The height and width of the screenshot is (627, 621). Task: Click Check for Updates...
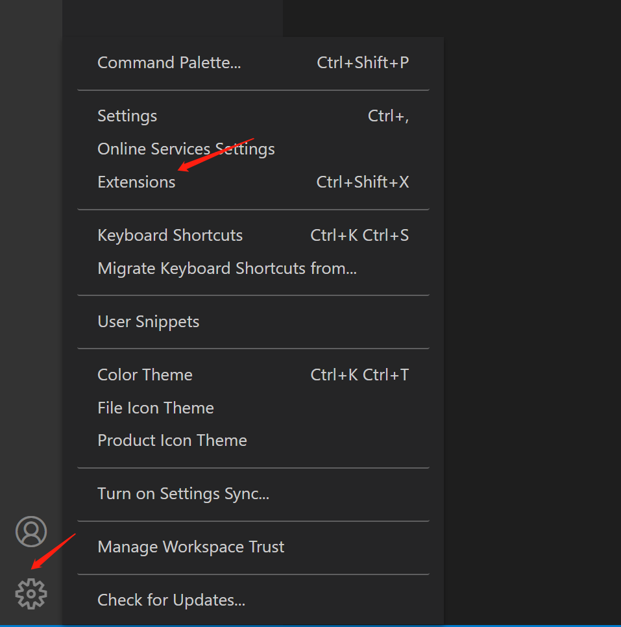[171, 600]
